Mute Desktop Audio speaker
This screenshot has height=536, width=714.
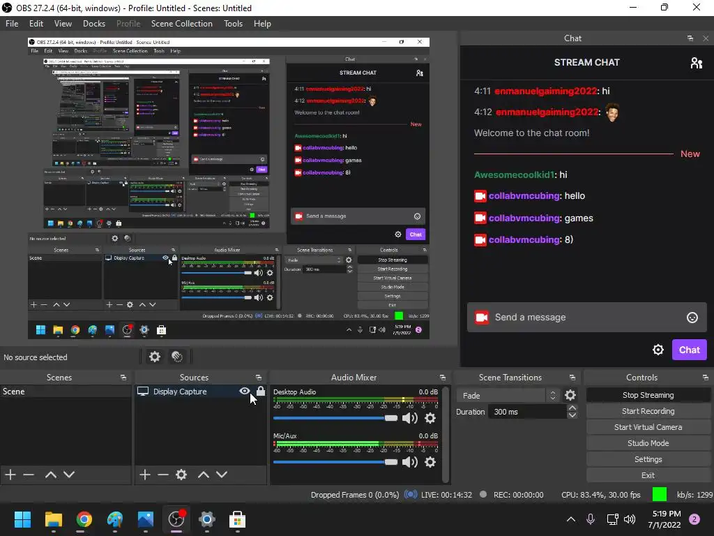coord(410,418)
